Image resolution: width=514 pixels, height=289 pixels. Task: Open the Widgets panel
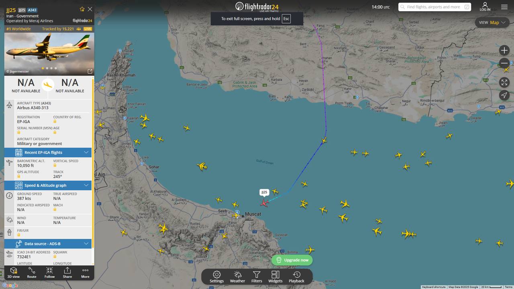[x=275, y=277]
